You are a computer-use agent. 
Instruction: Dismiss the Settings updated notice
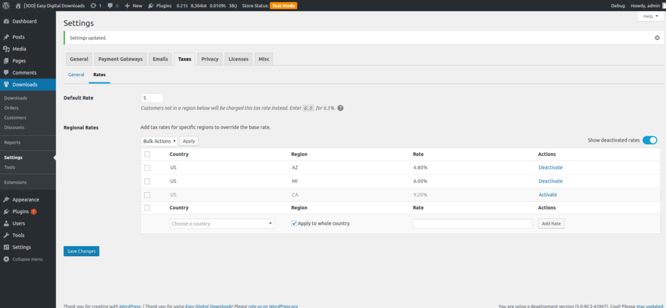[x=656, y=38]
